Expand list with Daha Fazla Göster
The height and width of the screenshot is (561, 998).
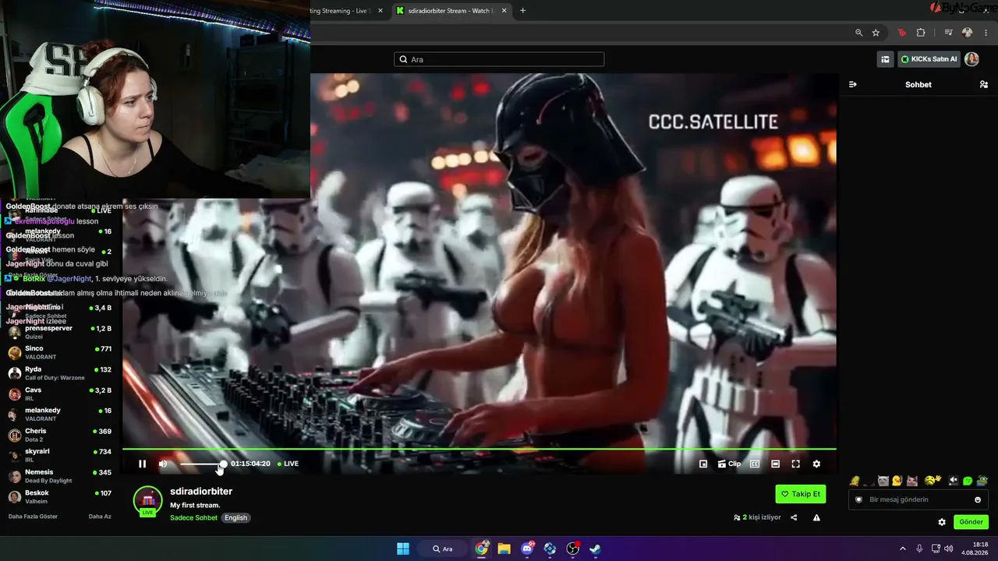[x=33, y=517]
